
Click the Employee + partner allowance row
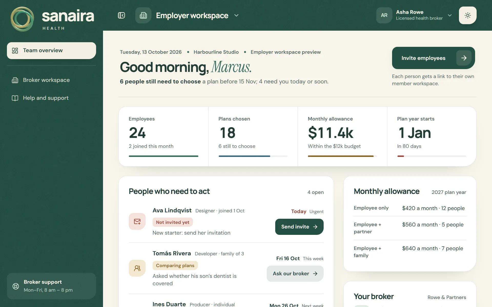[410, 228]
